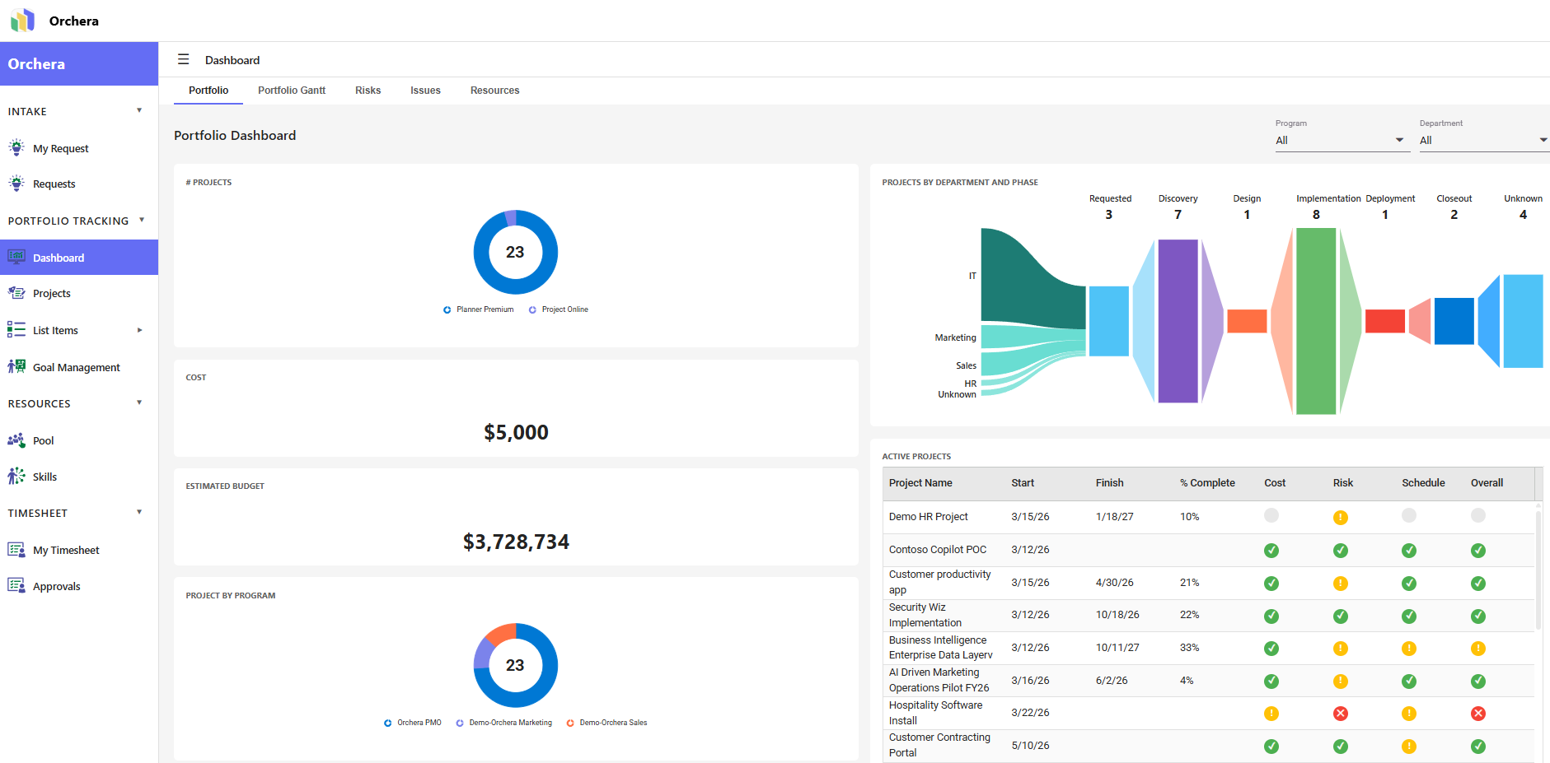The width and height of the screenshot is (1550, 763).
Task: Collapse the PORTFOLIO TRACKING section
Action: 142,220
